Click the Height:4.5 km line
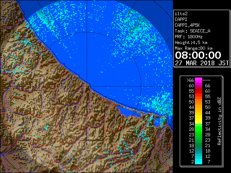 [191, 43]
